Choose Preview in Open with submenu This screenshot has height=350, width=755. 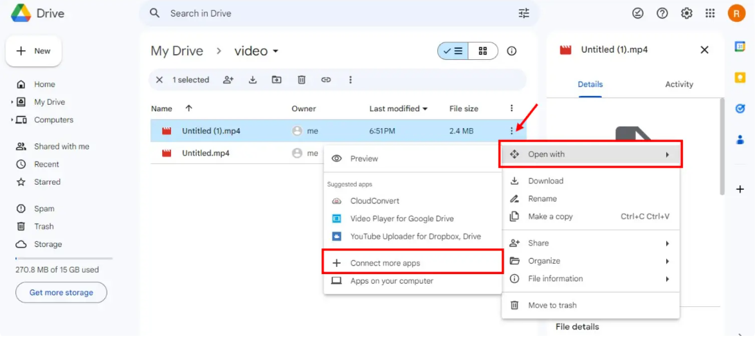tap(413, 158)
